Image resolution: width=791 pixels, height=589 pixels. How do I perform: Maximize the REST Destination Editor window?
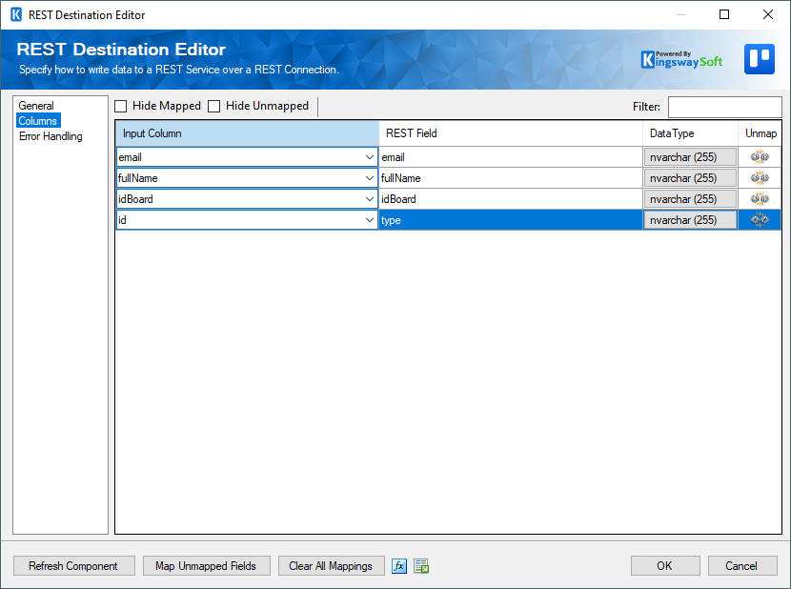pos(724,14)
